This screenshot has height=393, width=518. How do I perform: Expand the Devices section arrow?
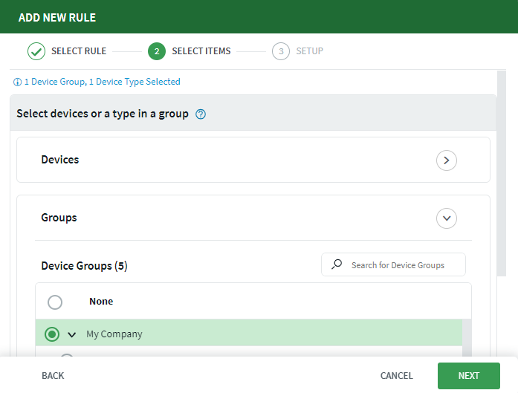[x=447, y=160]
